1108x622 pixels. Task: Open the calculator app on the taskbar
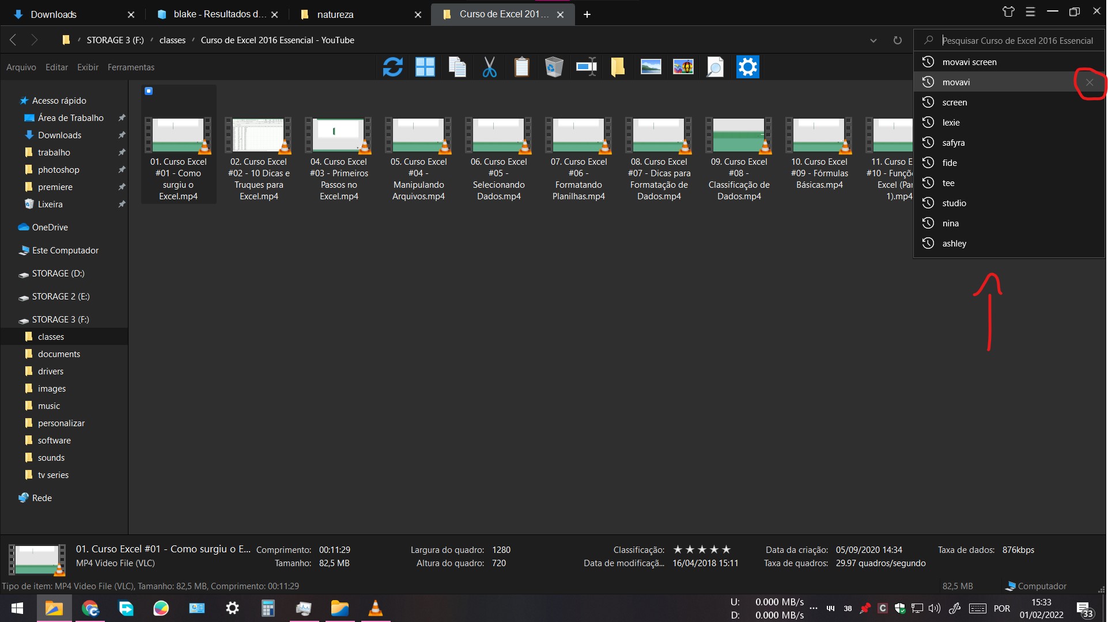[x=268, y=608]
